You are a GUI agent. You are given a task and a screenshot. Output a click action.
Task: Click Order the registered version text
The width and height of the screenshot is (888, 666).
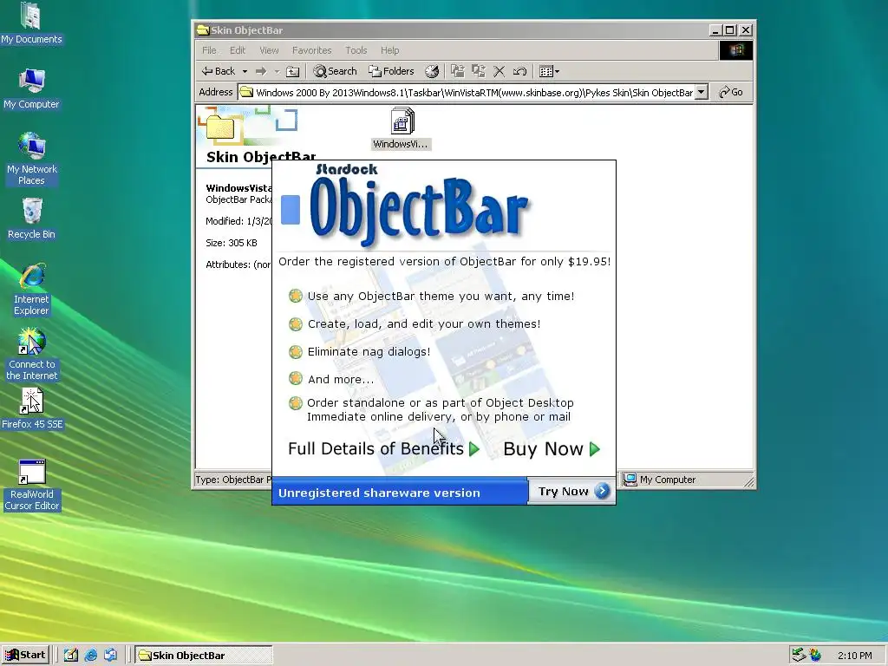(445, 262)
